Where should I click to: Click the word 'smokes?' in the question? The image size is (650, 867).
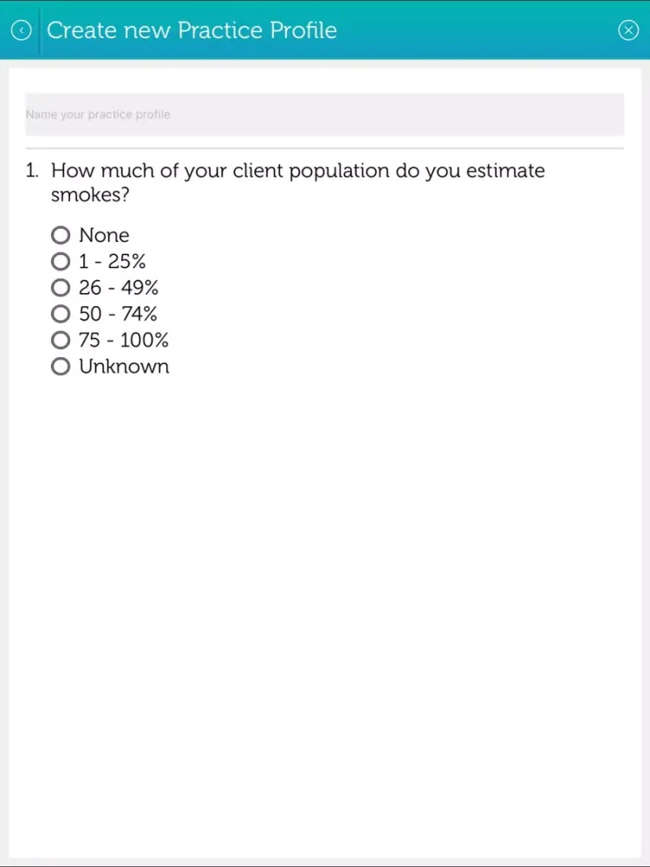(90, 194)
